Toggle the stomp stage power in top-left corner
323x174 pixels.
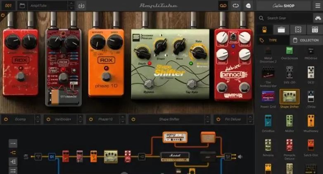pos(2,15)
